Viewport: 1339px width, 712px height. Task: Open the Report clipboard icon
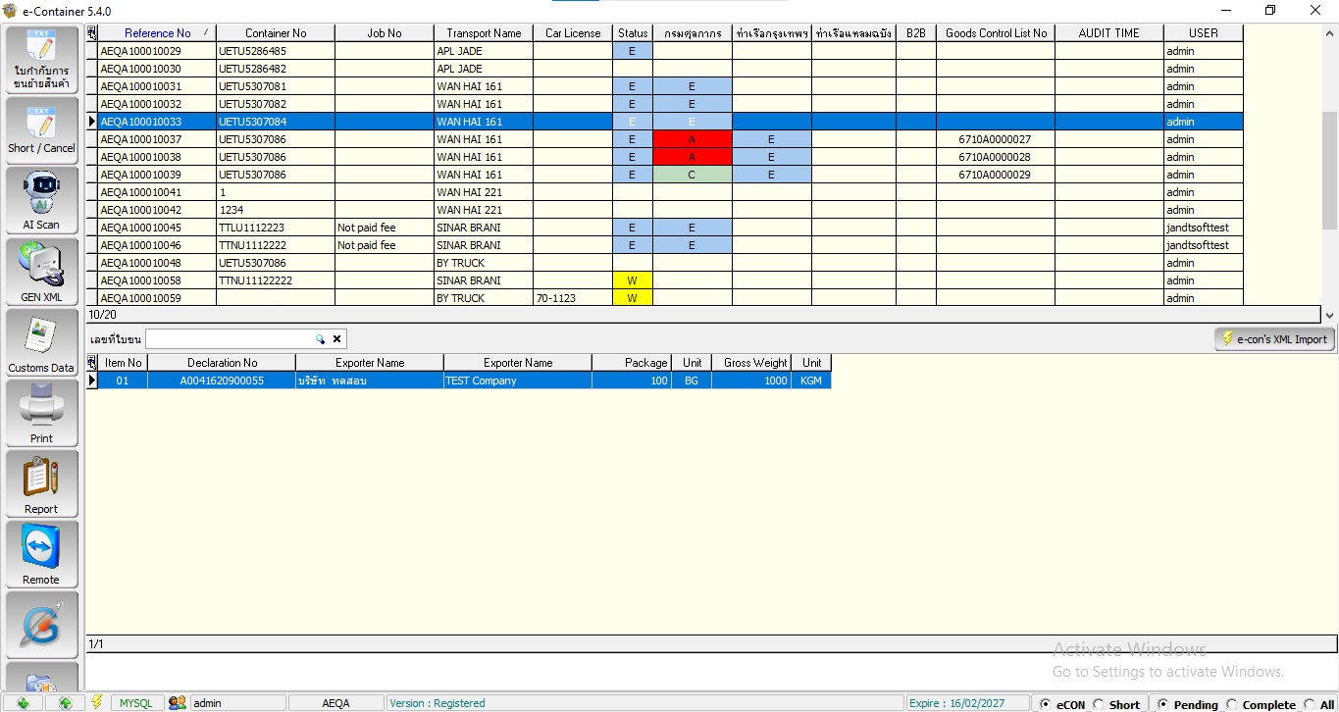point(41,483)
